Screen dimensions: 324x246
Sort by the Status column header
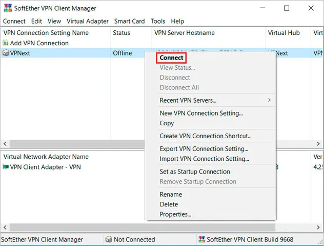click(121, 33)
